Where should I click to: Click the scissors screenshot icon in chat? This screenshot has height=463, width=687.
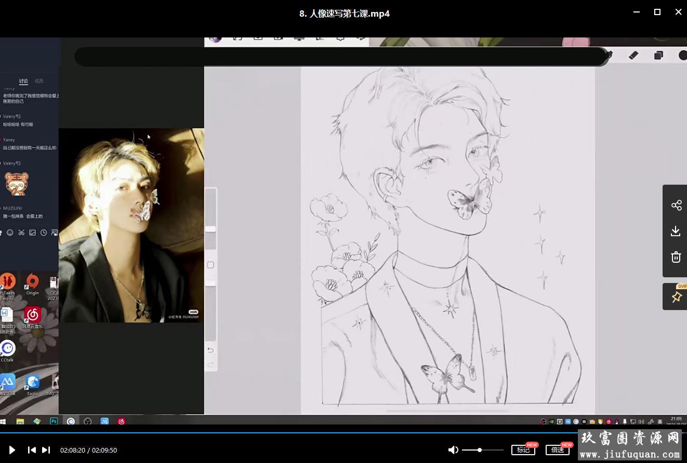(x=21, y=233)
